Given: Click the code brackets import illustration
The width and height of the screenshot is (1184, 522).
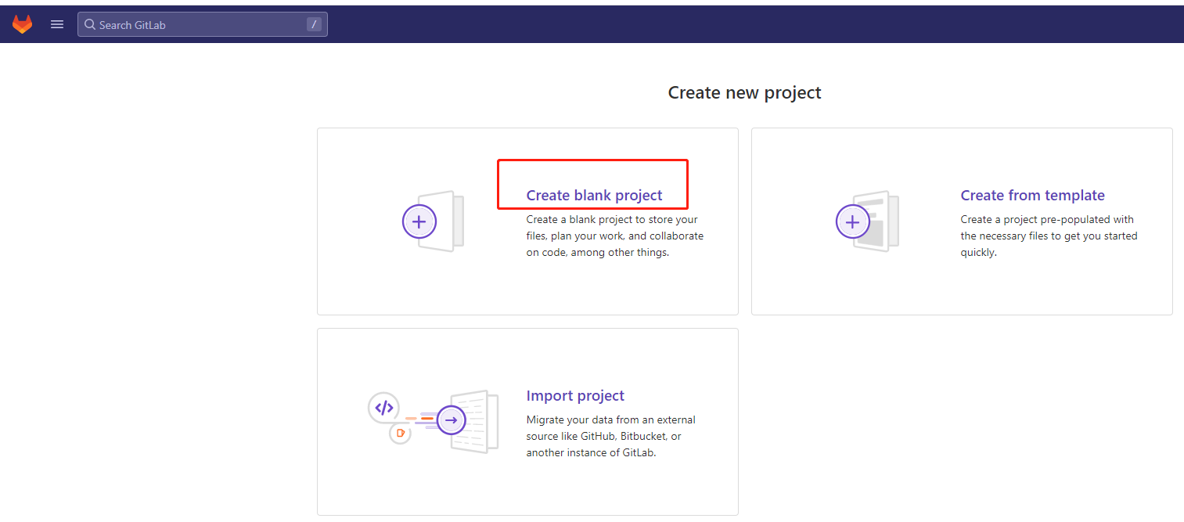Looking at the screenshot, I should click(x=383, y=407).
